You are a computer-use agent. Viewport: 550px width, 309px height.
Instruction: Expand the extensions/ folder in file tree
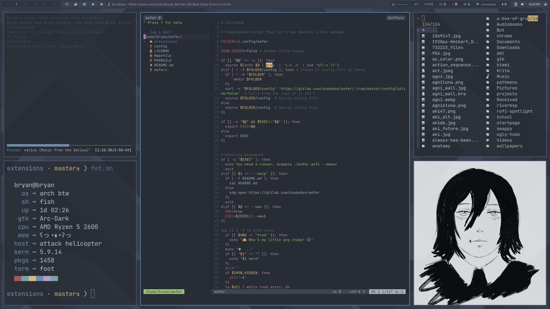coord(166,41)
